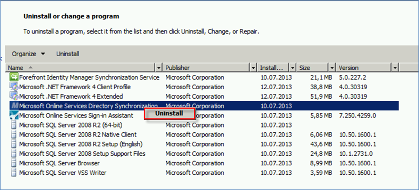Click the SQL Server VSS Writer icon
The height and width of the screenshot is (190, 419).
(x=14, y=173)
